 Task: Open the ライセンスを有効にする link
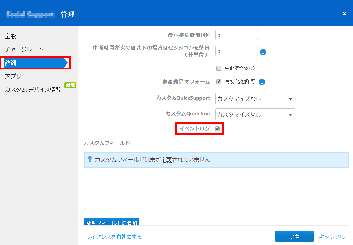pos(113,237)
